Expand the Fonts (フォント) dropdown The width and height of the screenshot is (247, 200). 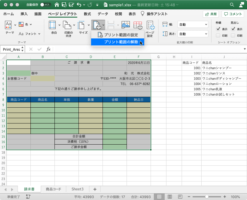pos(39,34)
